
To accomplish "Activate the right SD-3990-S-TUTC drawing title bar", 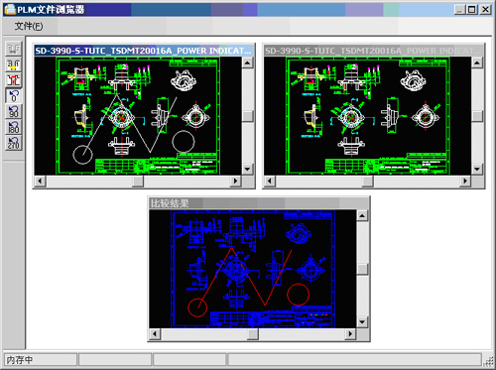I will point(374,51).
